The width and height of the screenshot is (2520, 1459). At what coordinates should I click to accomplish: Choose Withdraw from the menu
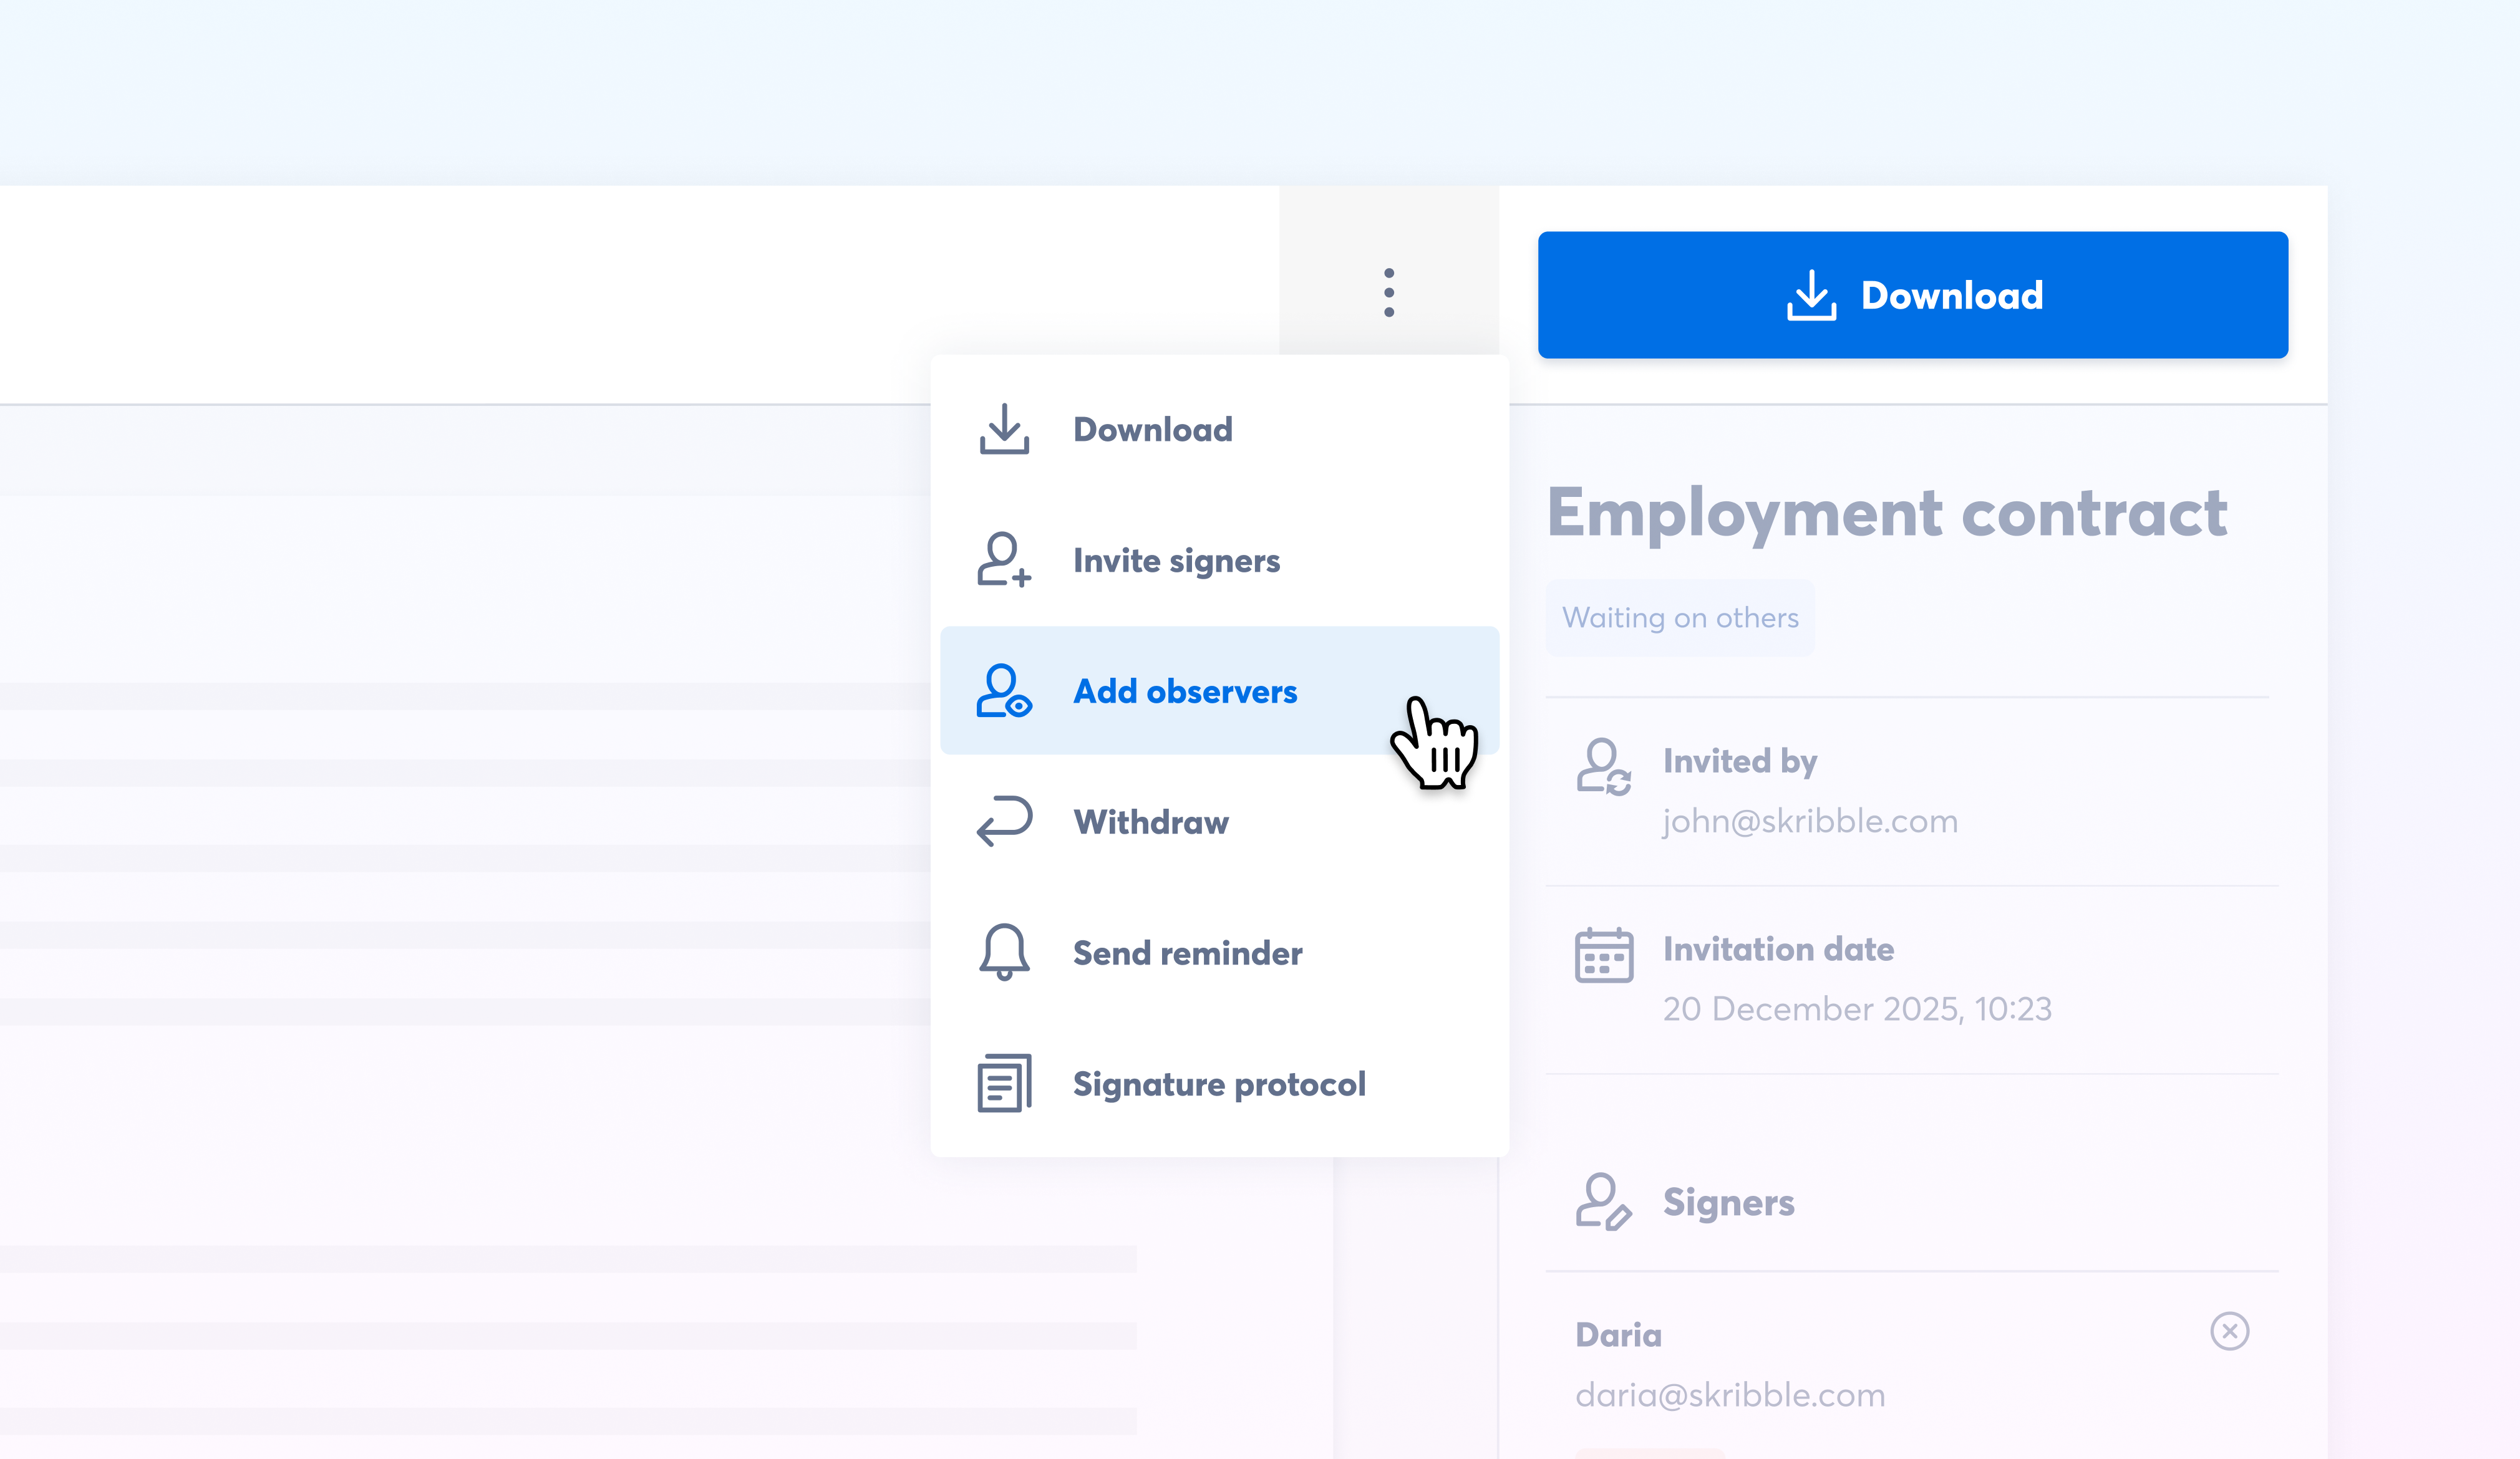(x=1219, y=821)
